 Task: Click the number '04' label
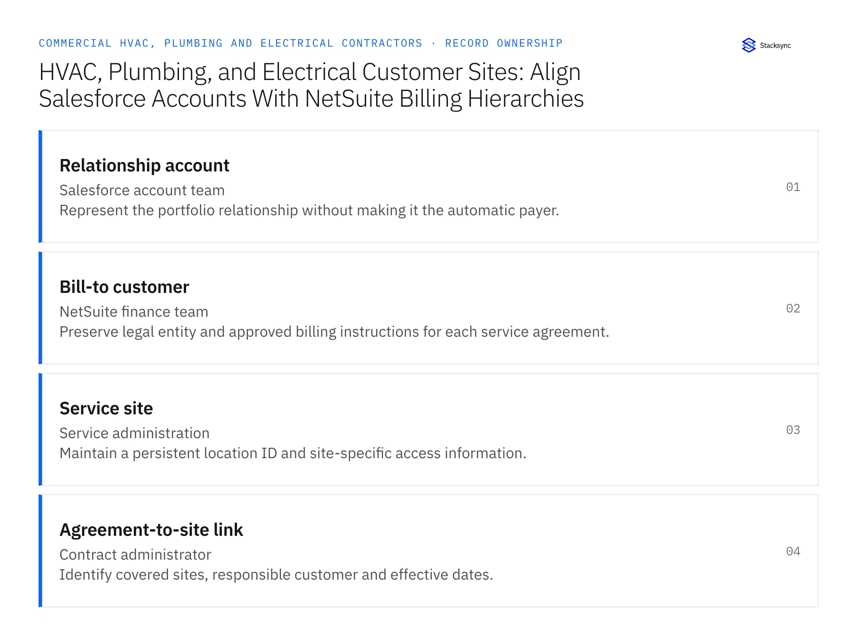pyautogui.click(x=793, y=551)
